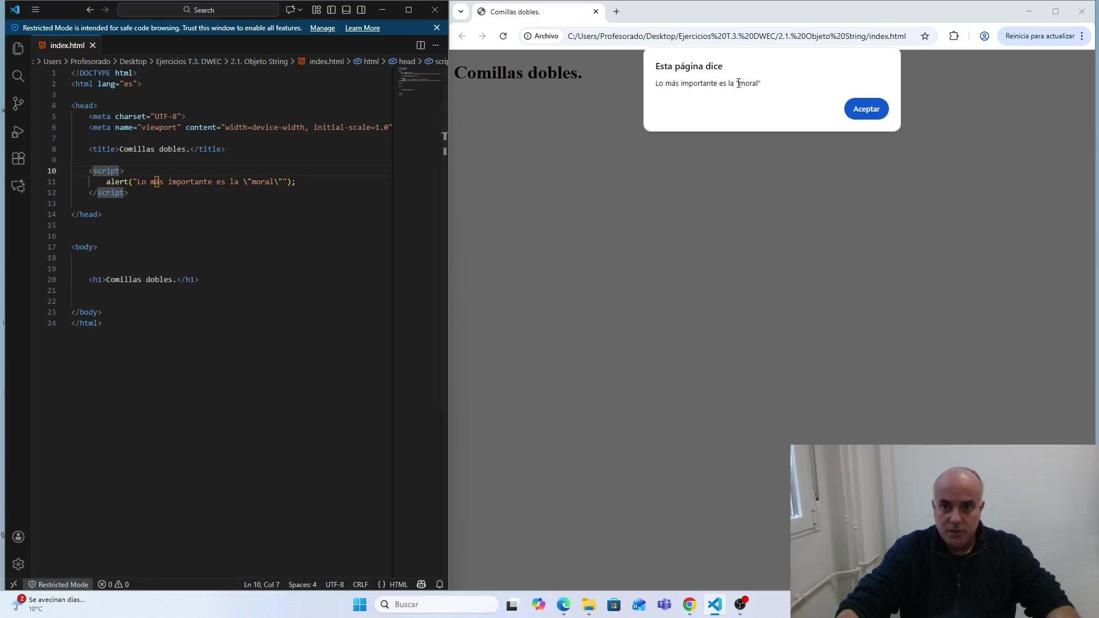Open VS Code notifications bell
The height and width of the screenshot is (618, 1099).
pyautogui.click(x=440, y=584)
